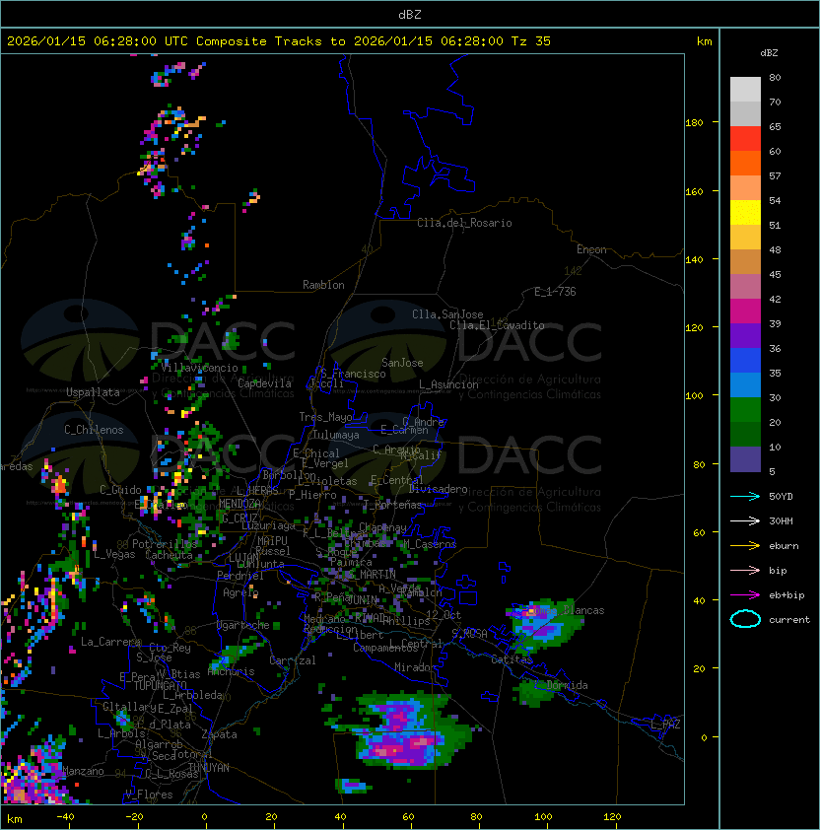Click the pink bip arrow legend icon
This screenshot has height=830, width=820.
tap(745, 570)
